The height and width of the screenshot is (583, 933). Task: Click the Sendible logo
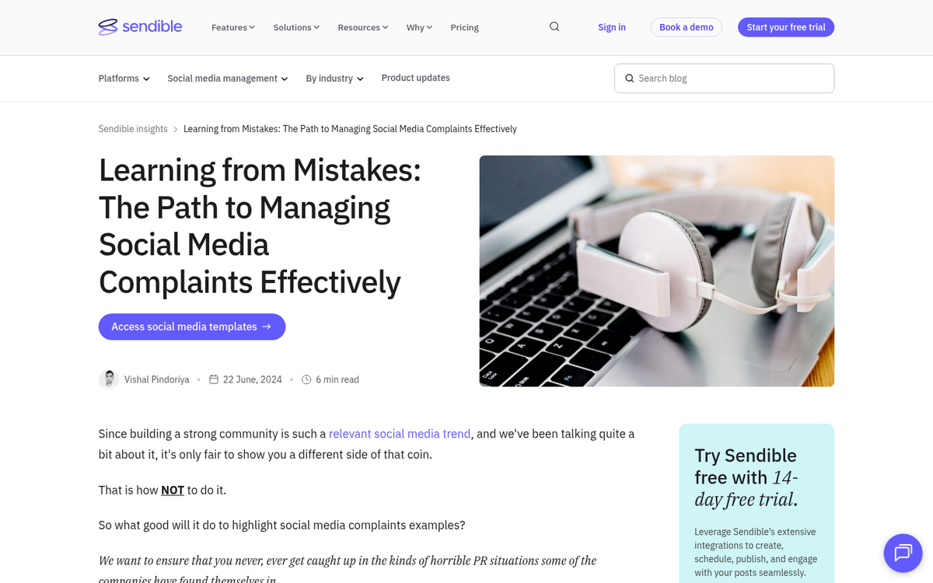[140, 27]
